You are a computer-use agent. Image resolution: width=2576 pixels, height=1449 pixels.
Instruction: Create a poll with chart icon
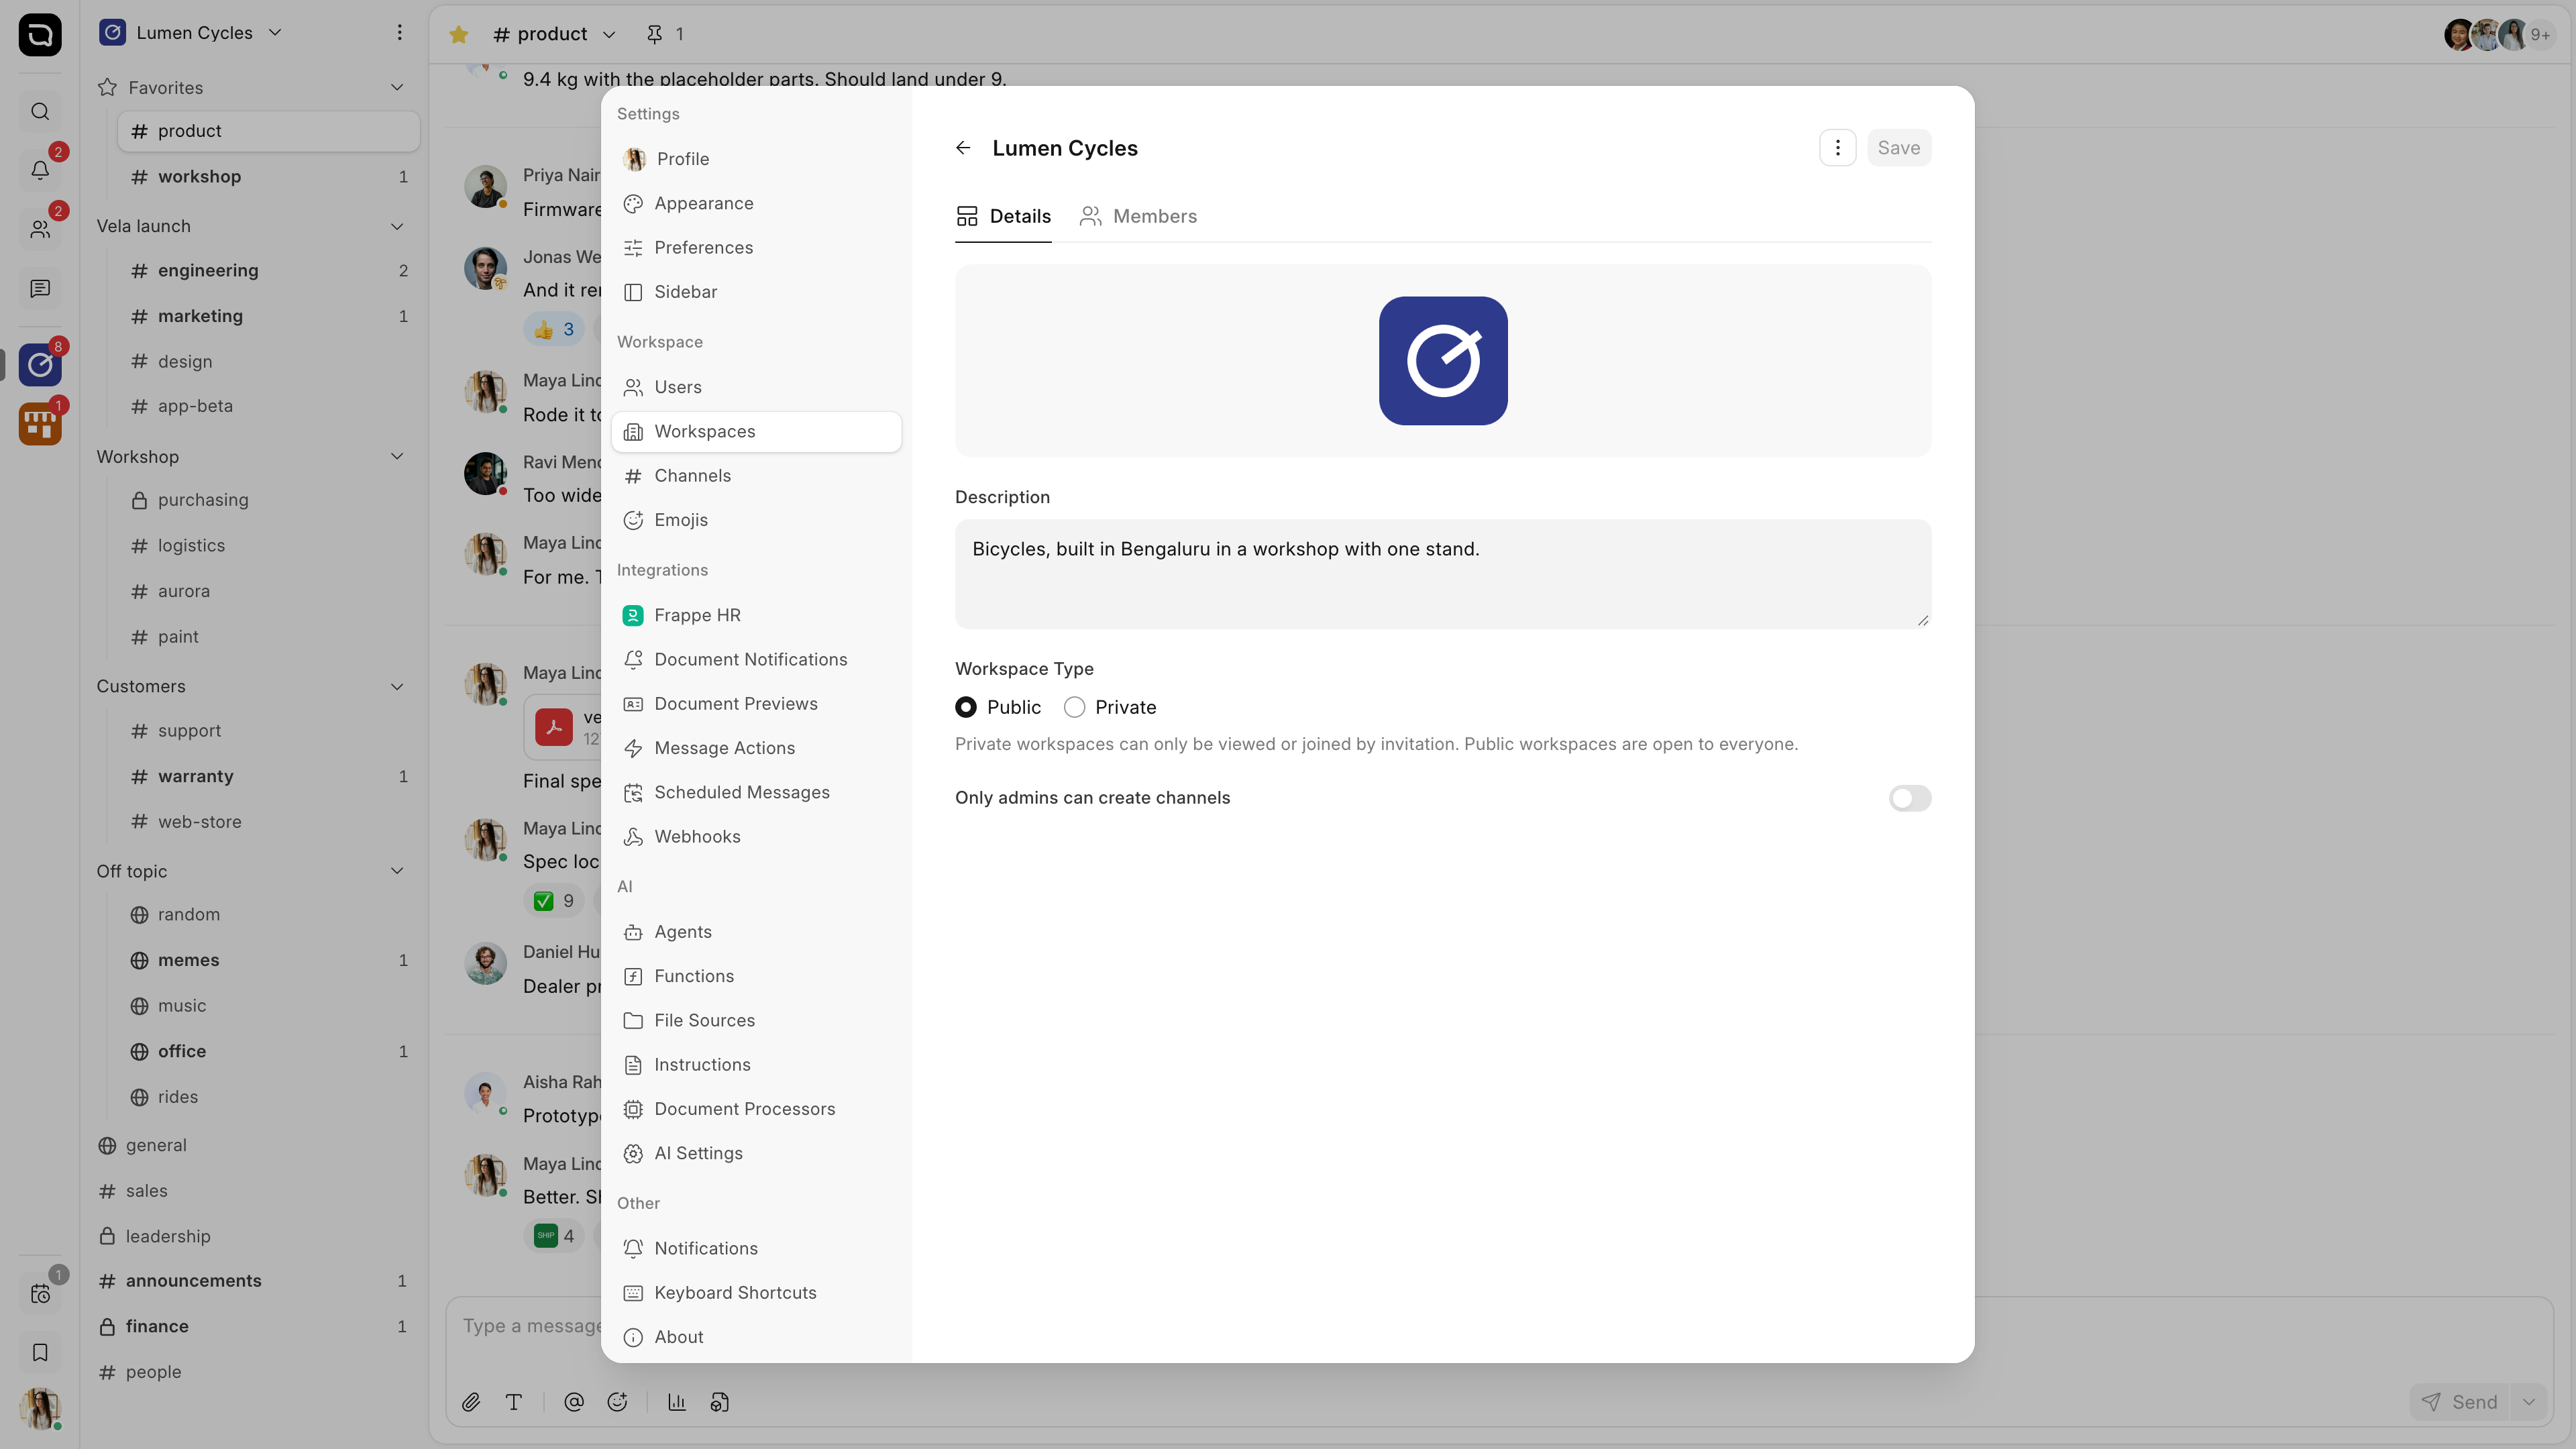click(677, 1402)
